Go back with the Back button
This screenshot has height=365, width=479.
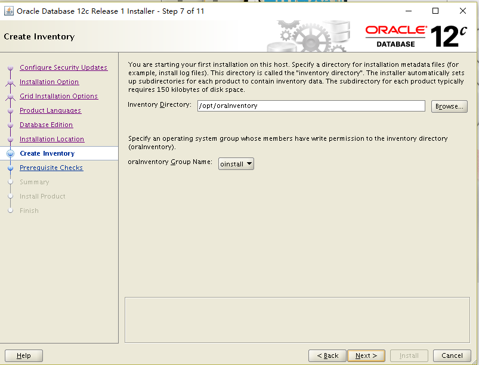[327, 355]
